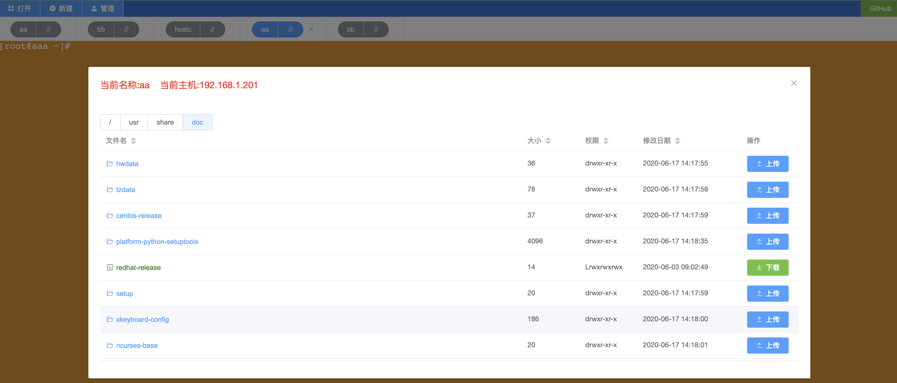Close the file manager dialog
This screenshot has height=383, width=897.
point(794,83)
